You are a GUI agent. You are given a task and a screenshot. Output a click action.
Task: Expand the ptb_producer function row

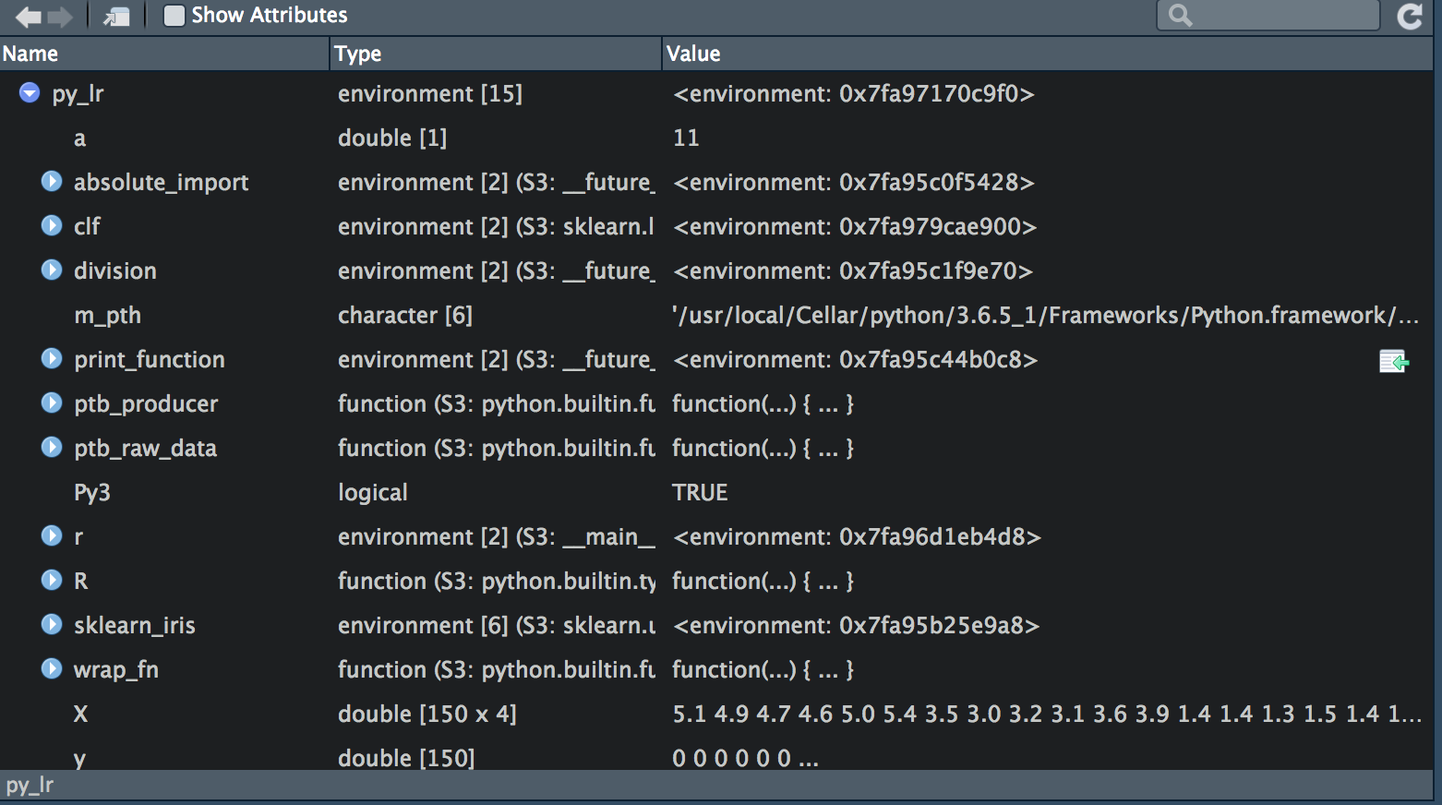[52, 402]
